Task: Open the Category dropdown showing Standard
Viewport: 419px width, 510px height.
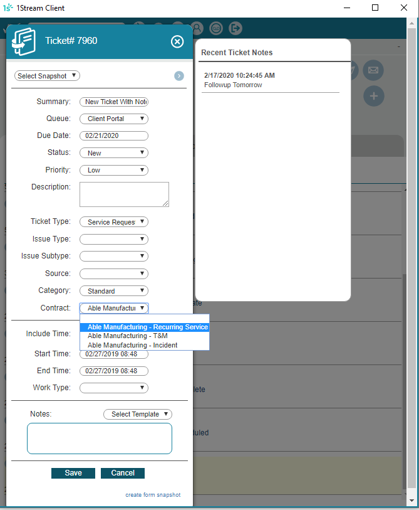Action: coord(114,291)
